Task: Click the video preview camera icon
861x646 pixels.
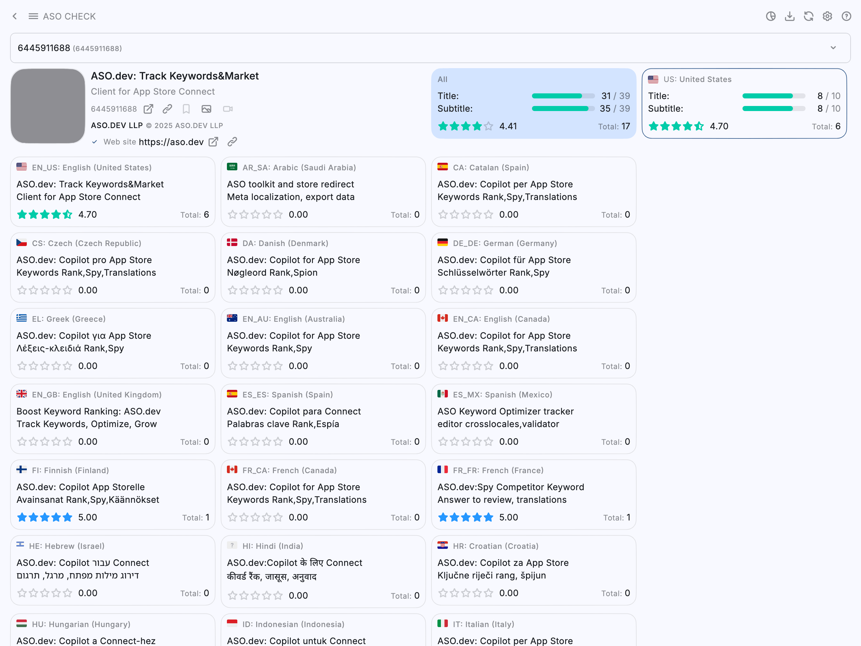Action: tap(228, 109)
